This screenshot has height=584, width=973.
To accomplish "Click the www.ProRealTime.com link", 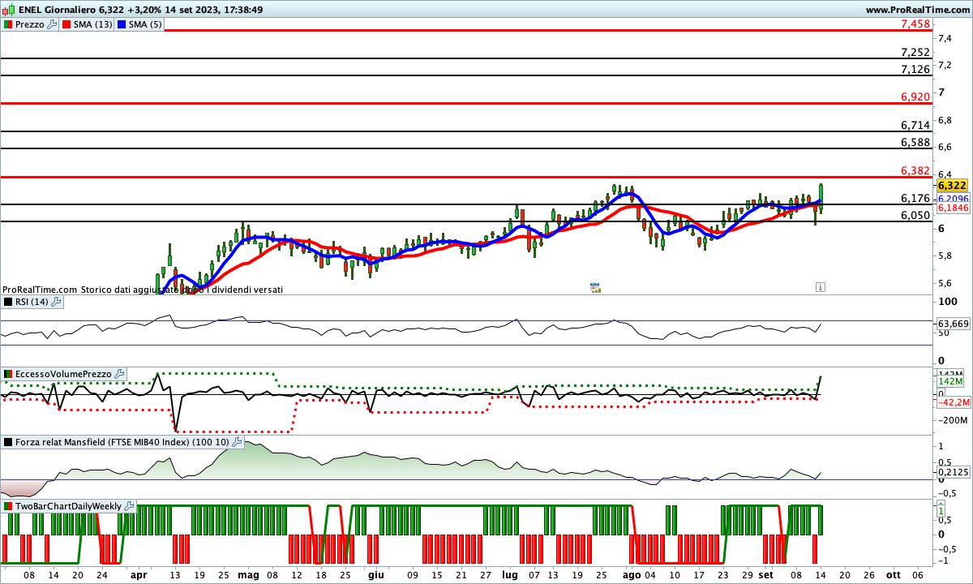I will (917, 10).
